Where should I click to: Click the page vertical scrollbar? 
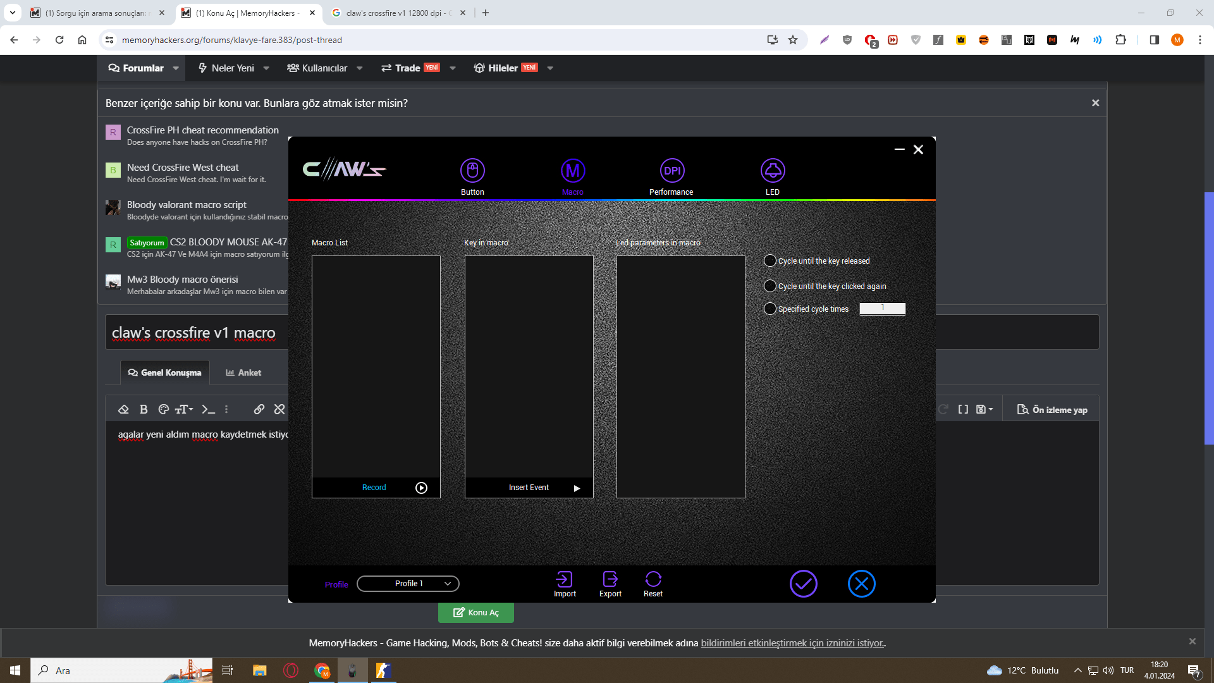click(1209, 317)
